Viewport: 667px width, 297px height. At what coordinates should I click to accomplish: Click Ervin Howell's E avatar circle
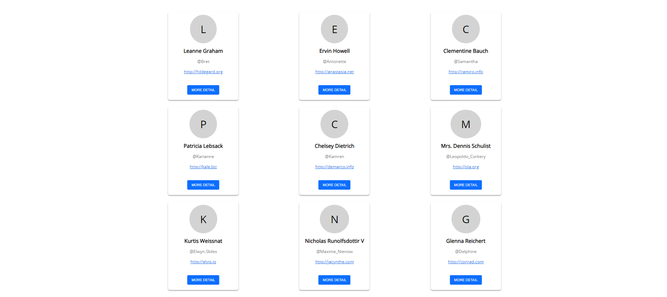(334, 29)
